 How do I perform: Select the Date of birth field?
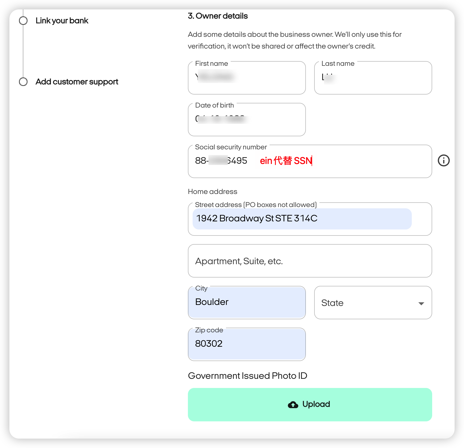point(247,120)
